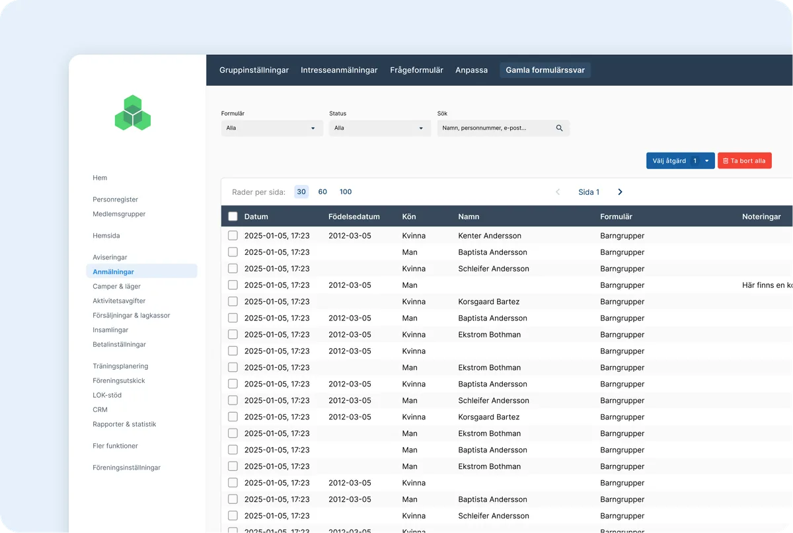Image resolution: width=793 pixels, height=533 pixels.
Task: Set rows per page to 100
Action: [346, 192]
